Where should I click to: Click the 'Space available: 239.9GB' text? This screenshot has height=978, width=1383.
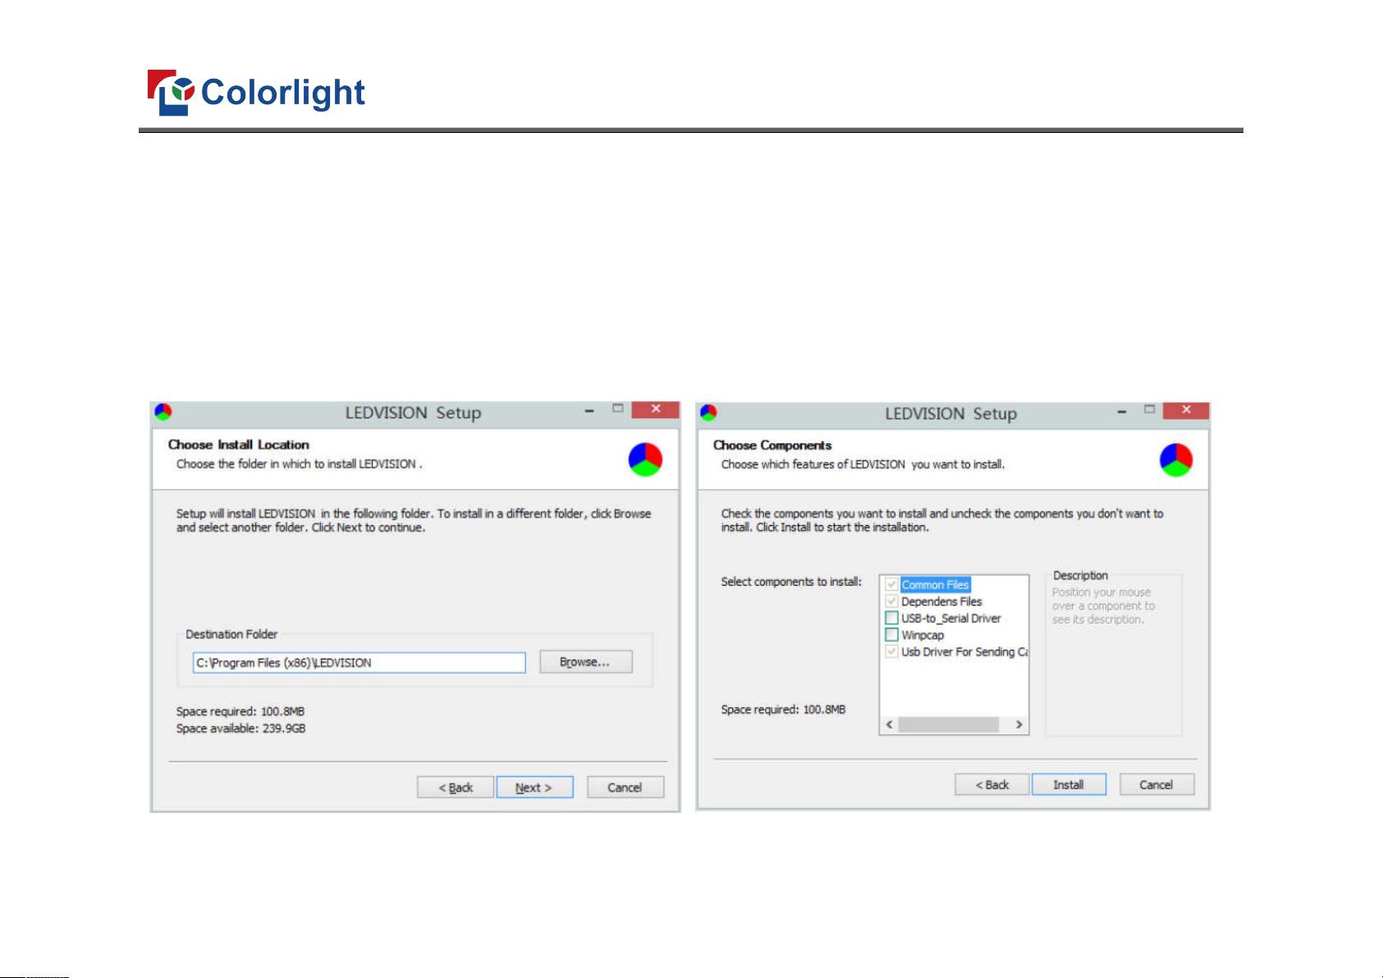click(240, 729)
